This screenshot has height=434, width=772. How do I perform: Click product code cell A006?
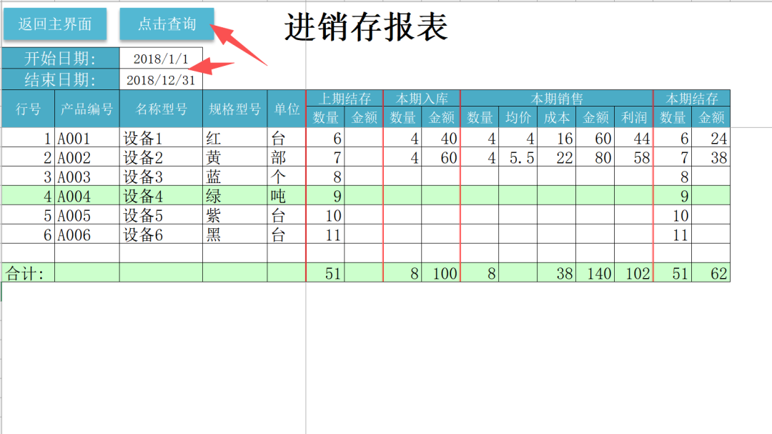click(86, 235)
